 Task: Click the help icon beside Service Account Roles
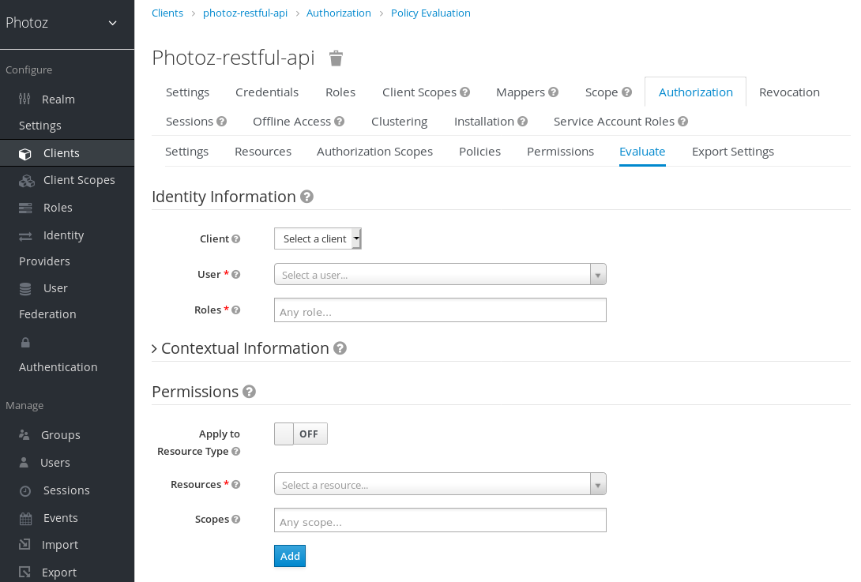[x=683, y=122]
